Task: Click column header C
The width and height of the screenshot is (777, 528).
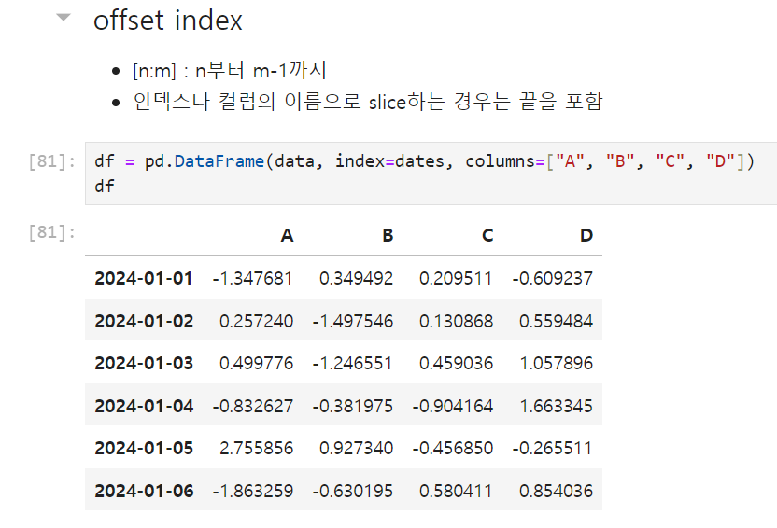Action: pos(487,235)
